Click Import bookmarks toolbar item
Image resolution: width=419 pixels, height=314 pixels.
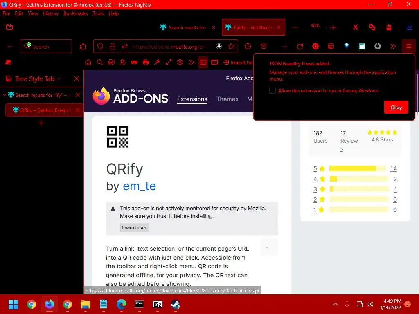pos(239,63)
